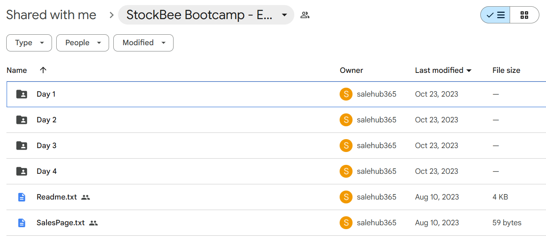The width and height of the screenshot is (546, 242).
Task: Select the Readme.txt file name
Action: pos(57,197)
